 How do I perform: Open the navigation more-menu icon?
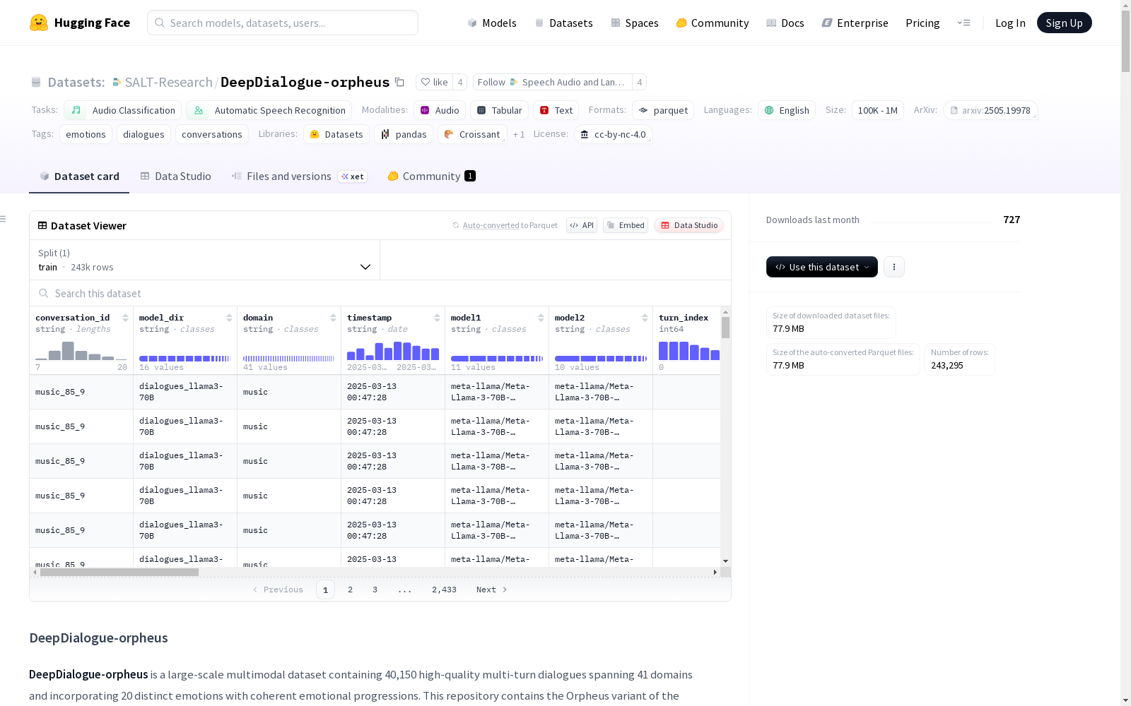[963, 23]
